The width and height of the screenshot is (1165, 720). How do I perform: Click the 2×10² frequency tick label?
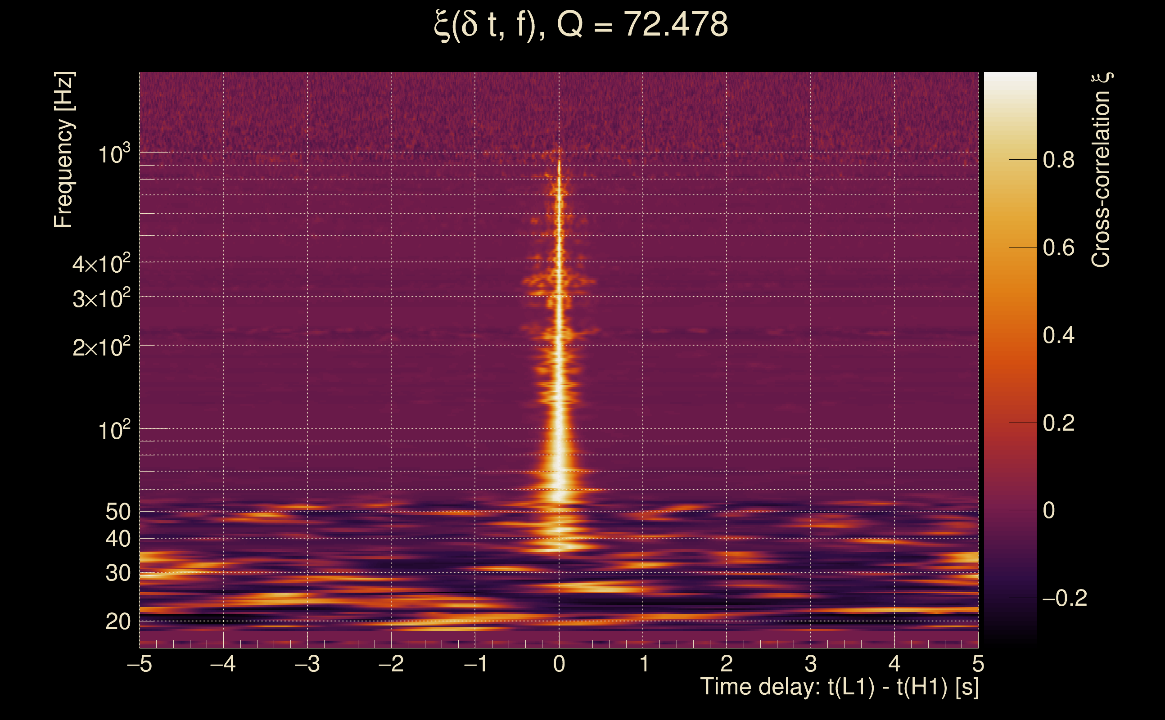(x=101, y=347)
